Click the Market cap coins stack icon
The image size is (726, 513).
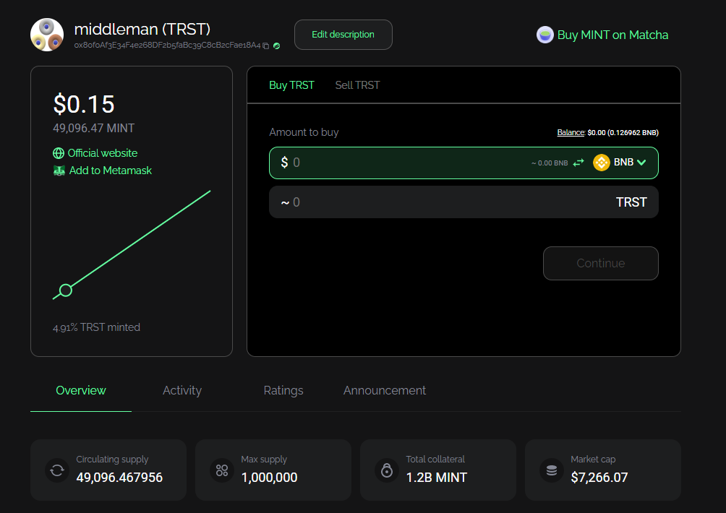(x=552, y=470)
